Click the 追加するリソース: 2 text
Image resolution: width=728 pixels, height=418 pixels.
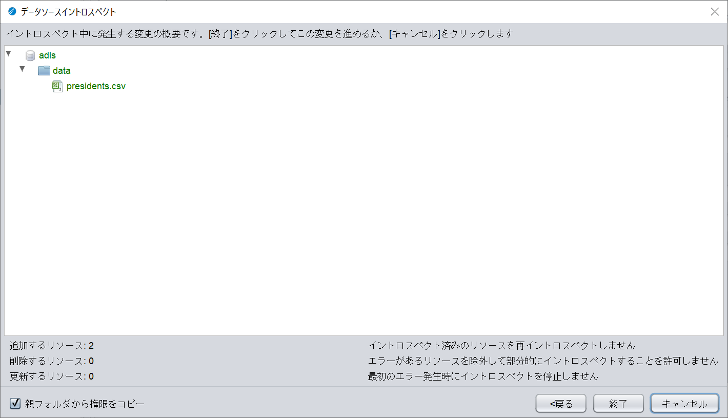(x=52, y=346)
